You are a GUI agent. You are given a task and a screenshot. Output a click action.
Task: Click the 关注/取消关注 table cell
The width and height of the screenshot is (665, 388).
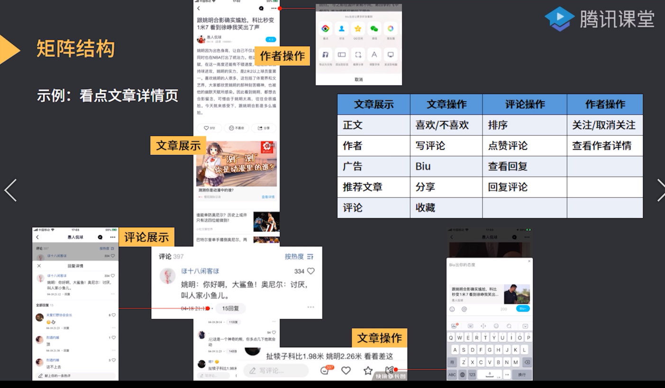click(x=605, y=125)
